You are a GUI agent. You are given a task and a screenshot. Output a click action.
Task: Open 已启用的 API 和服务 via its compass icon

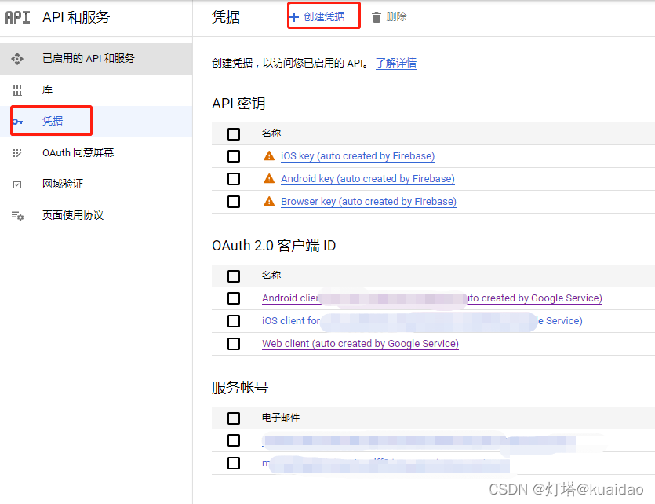coord(17,59)
